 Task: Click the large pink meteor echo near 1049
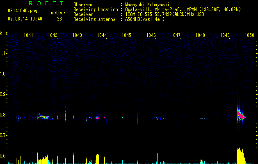click(x=240, y=115)
